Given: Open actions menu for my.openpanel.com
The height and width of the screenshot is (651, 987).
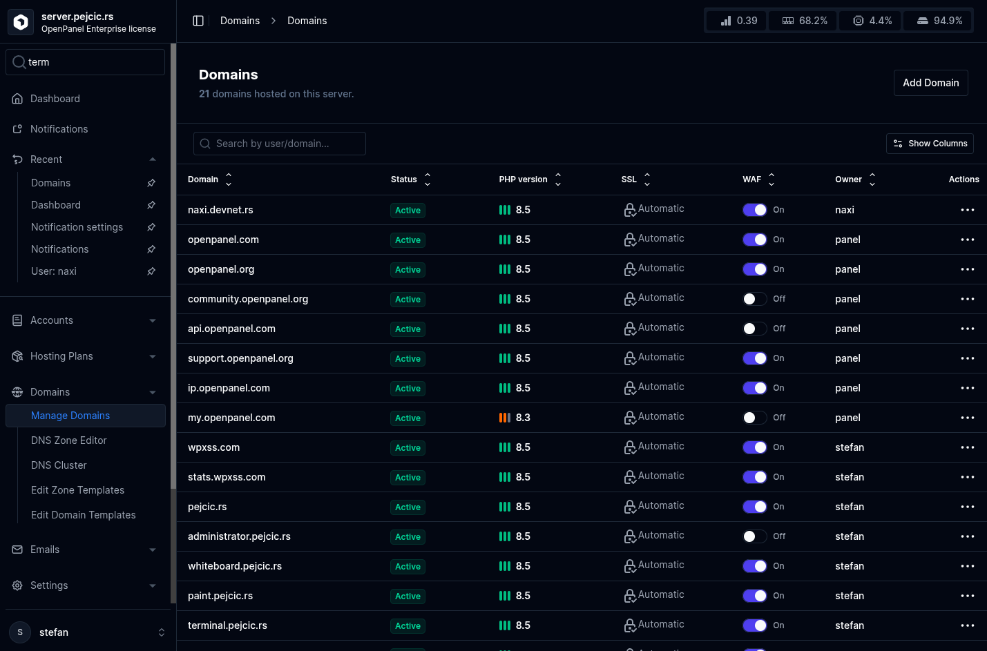Looking at the screenshot, I should tap(967, 418).
